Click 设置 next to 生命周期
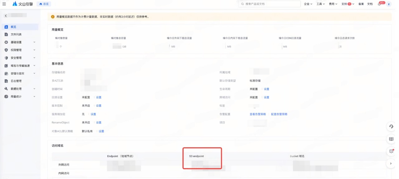 tap(267, 89)
